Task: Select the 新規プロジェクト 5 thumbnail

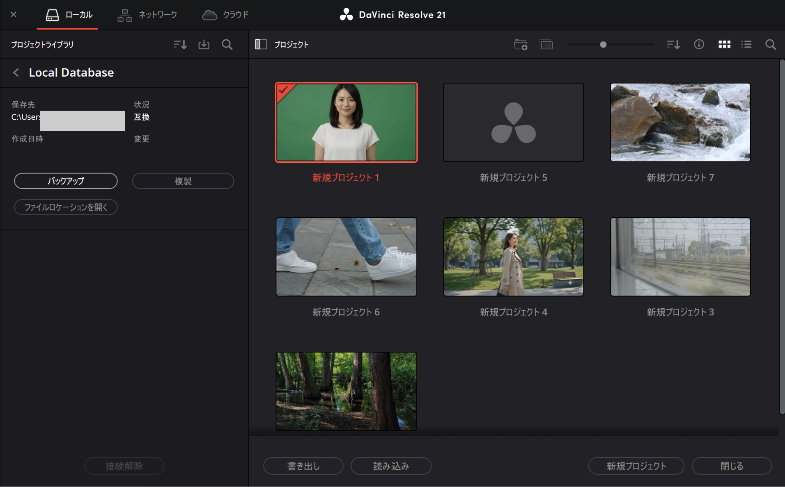Action: tap(513, 122)
